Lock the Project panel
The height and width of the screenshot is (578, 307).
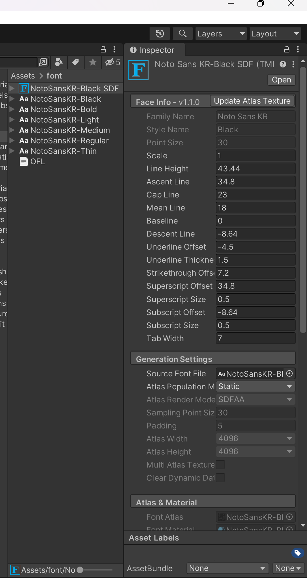(x=103, y=49)
